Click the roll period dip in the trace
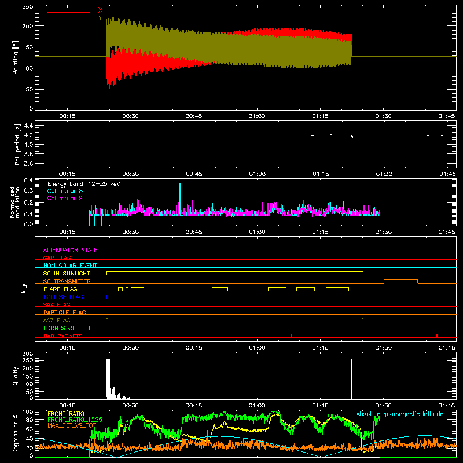 point(353,137)
